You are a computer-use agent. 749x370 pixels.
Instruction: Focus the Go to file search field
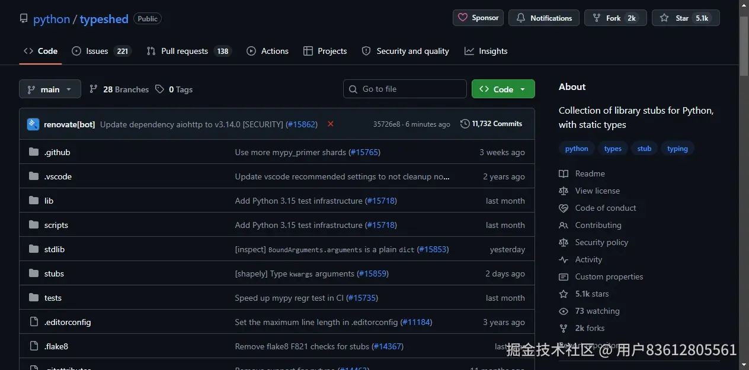[405, 89]
